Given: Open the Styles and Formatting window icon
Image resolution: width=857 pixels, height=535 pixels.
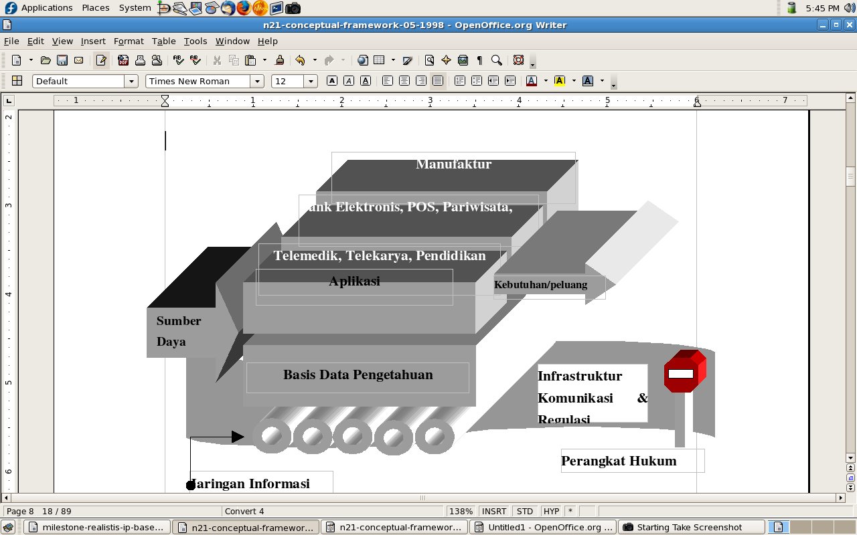Looking at the screenshot, I should (17, 81).
